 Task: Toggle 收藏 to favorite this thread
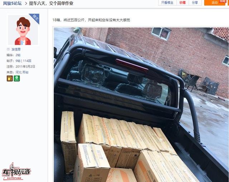(x=182, y=3)
